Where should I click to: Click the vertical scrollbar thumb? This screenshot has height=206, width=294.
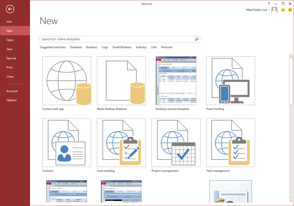(291, 81)
